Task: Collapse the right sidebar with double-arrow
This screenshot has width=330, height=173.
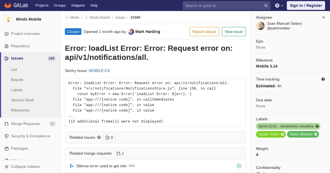Action: point(323,17)
